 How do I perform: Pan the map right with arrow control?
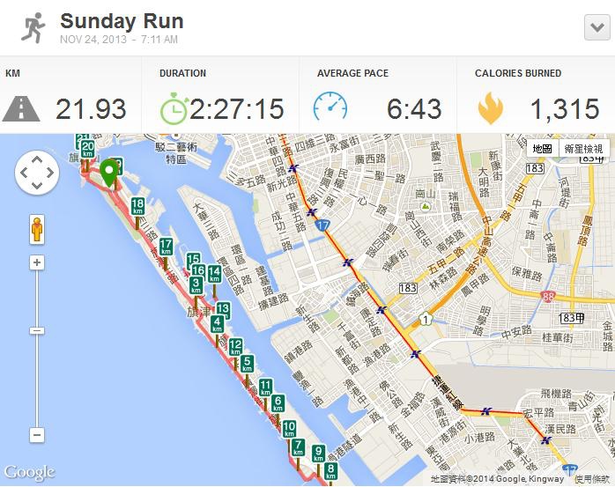coord(50,173)
